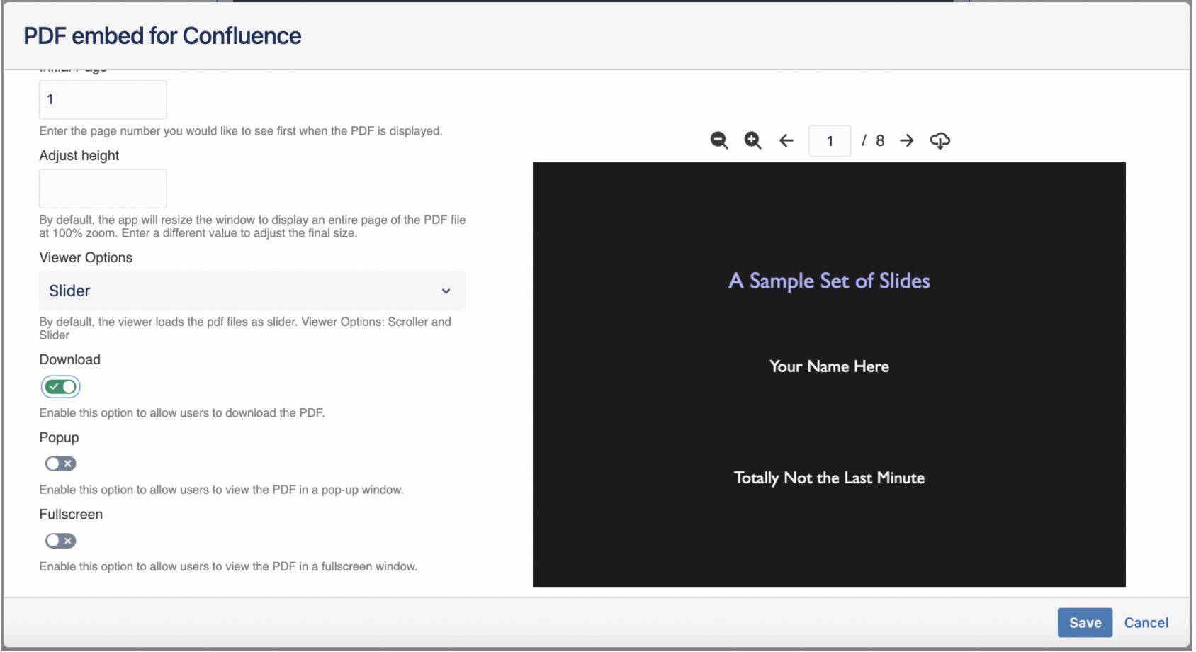Click the dropdown chevron next to Slider
Image resolution: width=1196 pixels, height=652 pixels.
point(446,291)
